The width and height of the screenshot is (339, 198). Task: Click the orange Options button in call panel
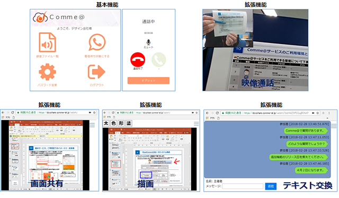(148, 80)
